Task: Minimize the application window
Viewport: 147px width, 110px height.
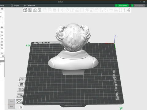Action: tap(140, 2)
